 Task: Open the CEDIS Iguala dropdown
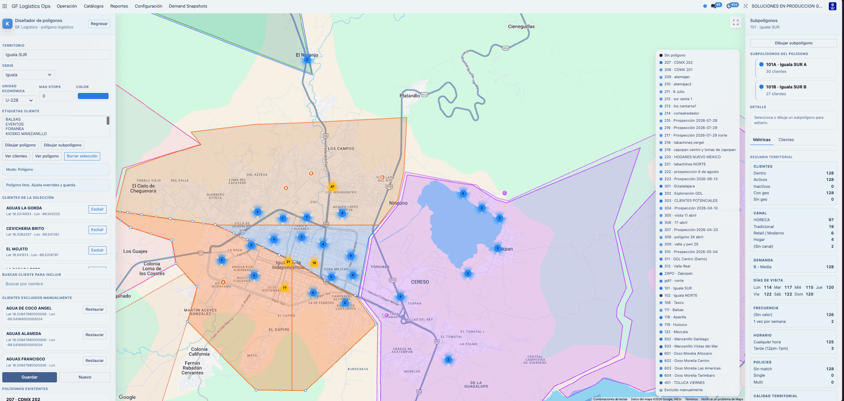click(28, 75)
